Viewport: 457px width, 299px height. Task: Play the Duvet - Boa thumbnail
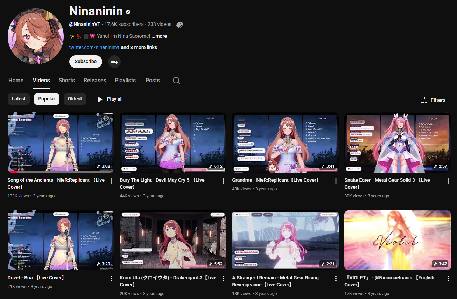tap(61, 240)
